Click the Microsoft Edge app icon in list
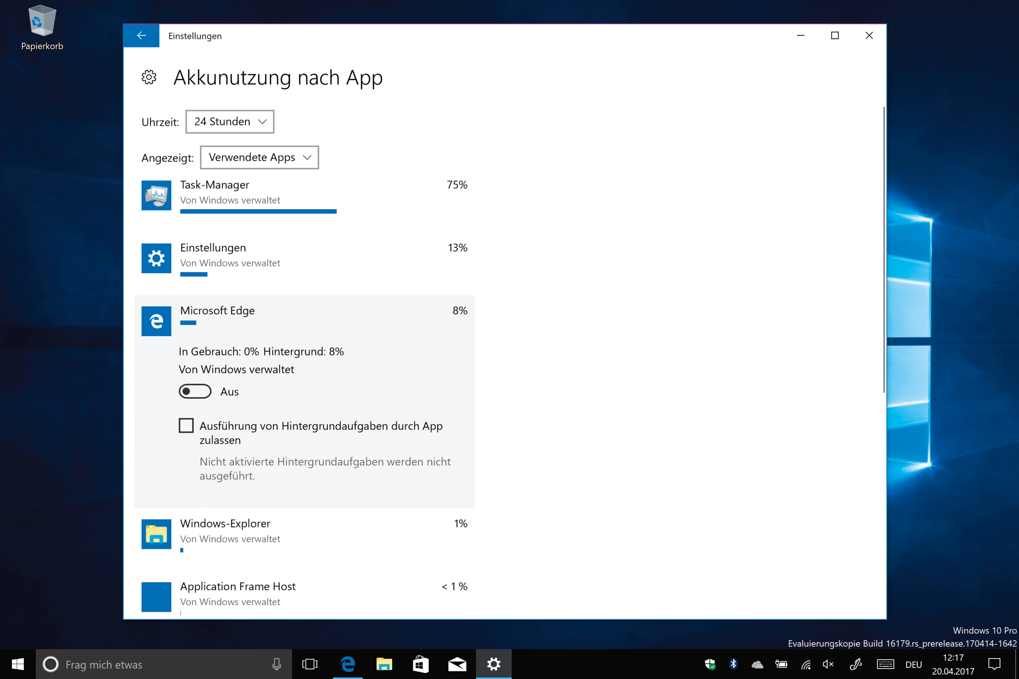 pyautogui.click(x=156, y=321)
